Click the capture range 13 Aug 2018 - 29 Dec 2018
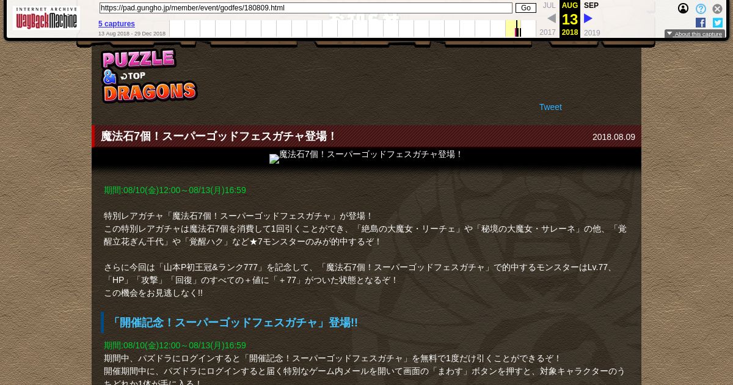This screenshot has width=733, height=385. pos(132,34)
